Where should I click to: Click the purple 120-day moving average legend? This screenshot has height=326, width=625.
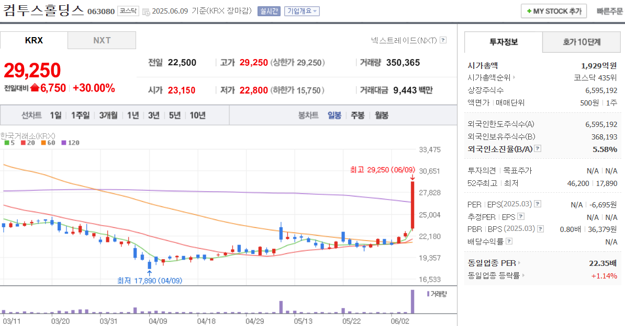click(70, 143)
